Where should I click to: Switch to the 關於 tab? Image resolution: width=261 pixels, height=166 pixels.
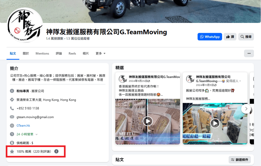(x=26, y=53)
